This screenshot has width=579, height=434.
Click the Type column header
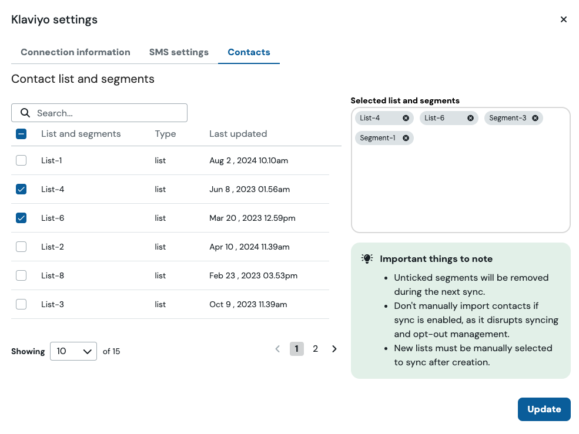pos(165,134)
